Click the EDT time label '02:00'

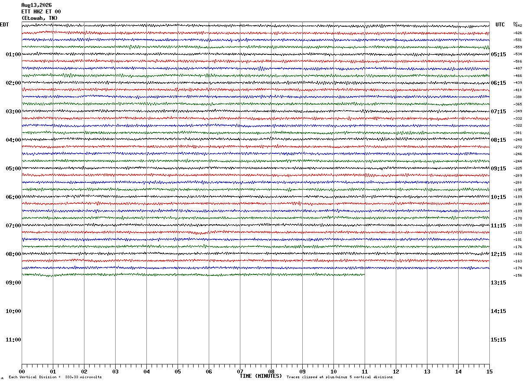(x=13, y=83)
